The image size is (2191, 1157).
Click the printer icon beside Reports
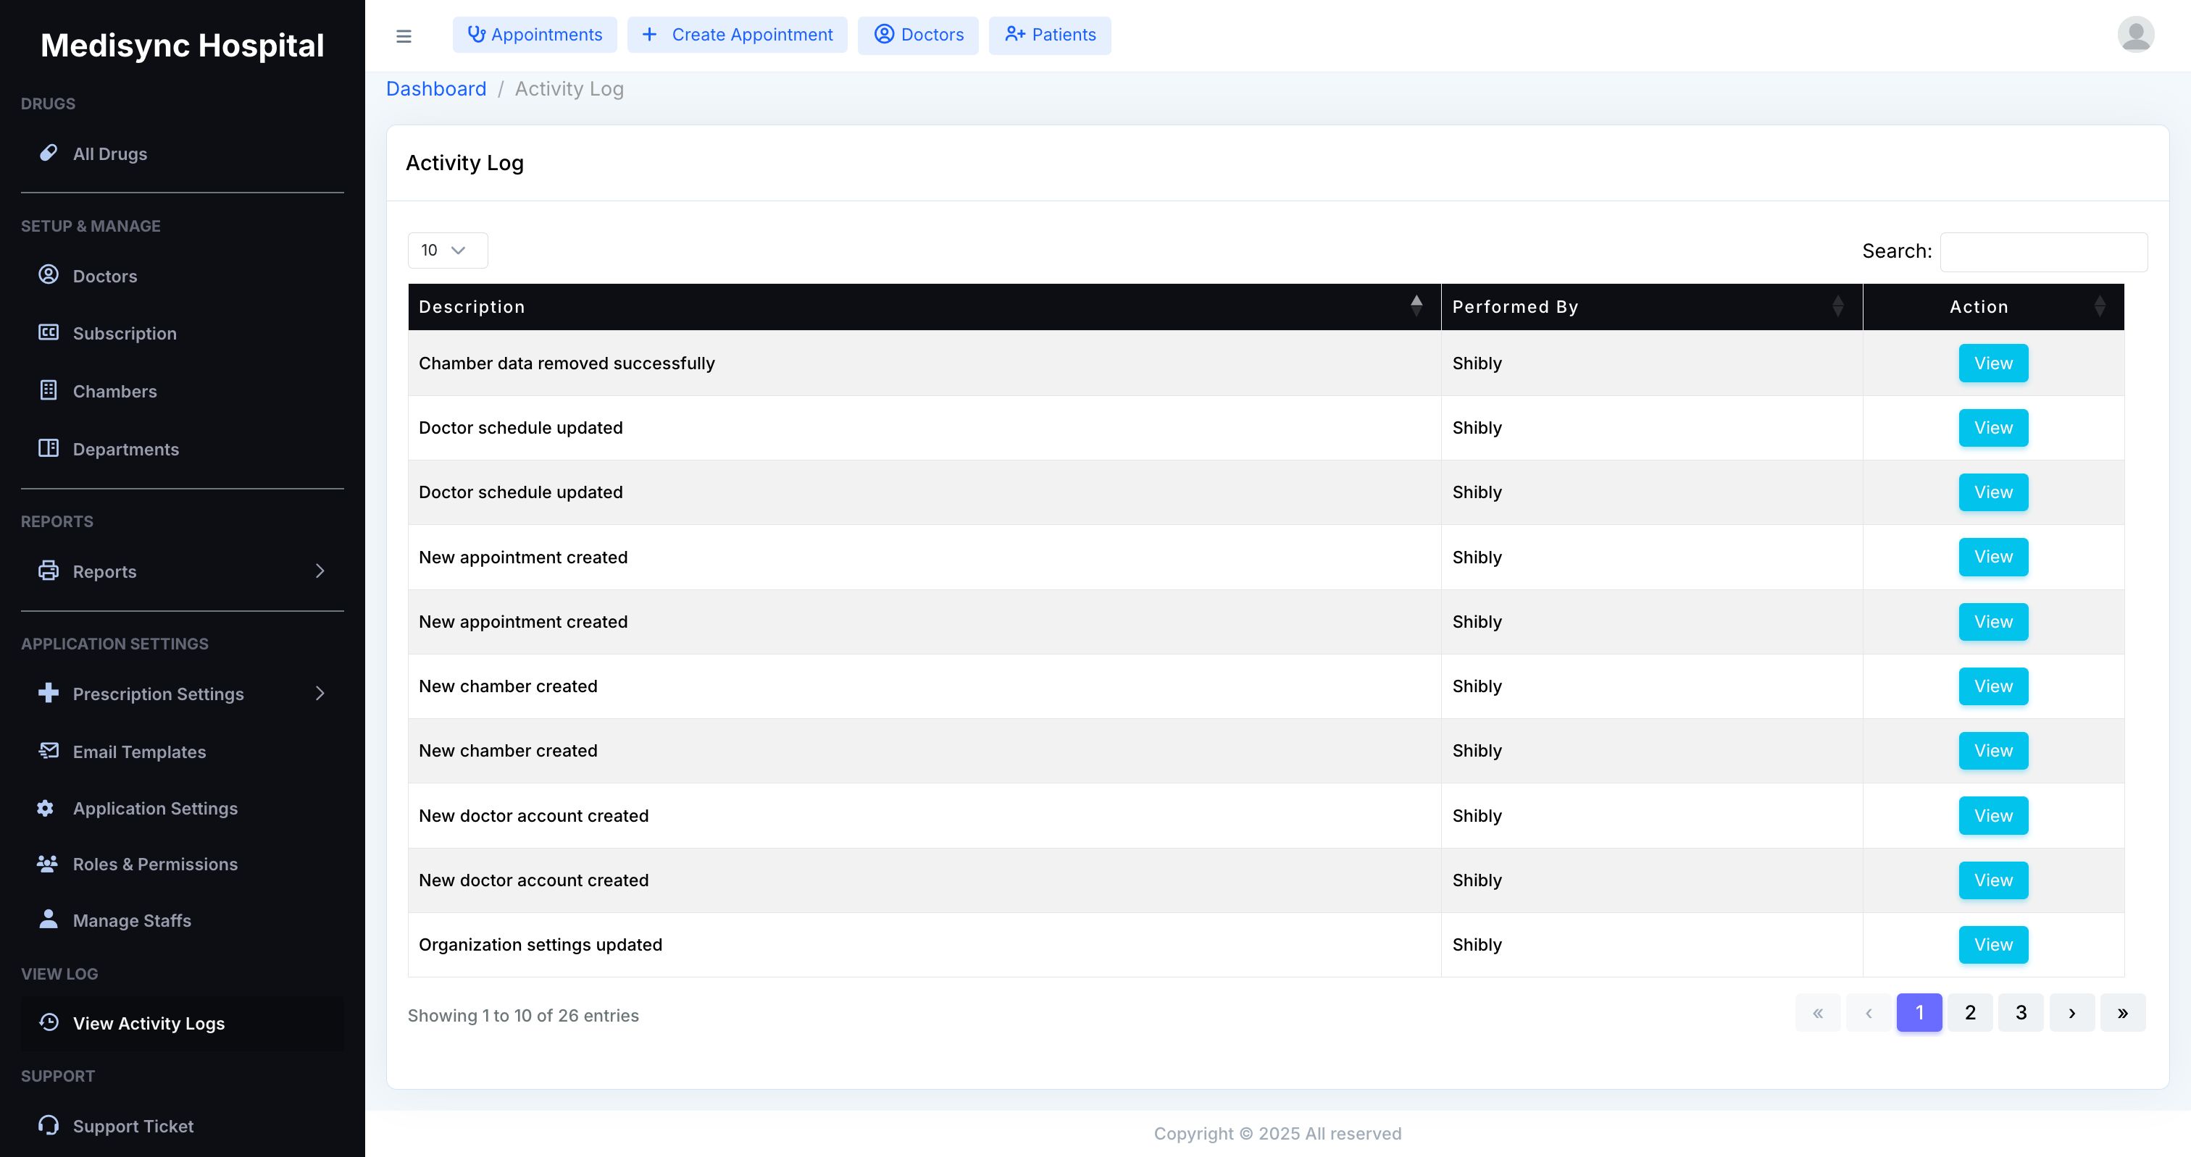[x=49, y=571]
